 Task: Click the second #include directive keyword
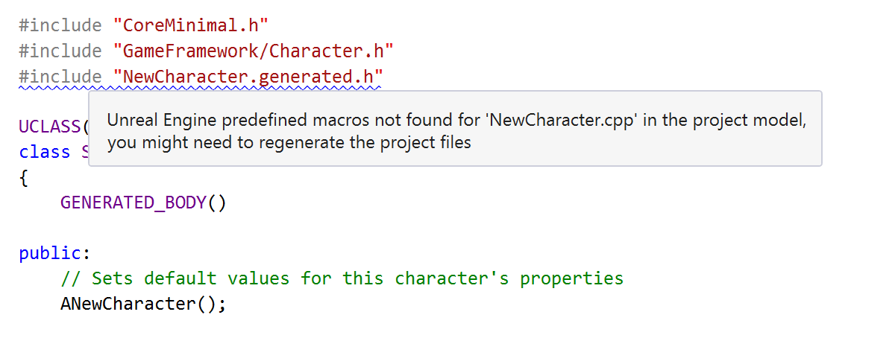coord(60,51)
